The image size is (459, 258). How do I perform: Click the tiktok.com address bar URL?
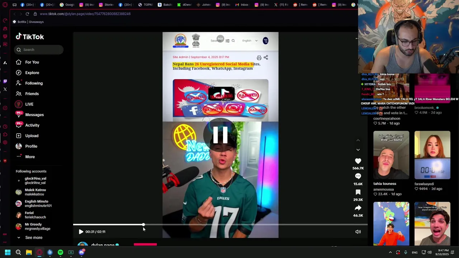(85, 14)
